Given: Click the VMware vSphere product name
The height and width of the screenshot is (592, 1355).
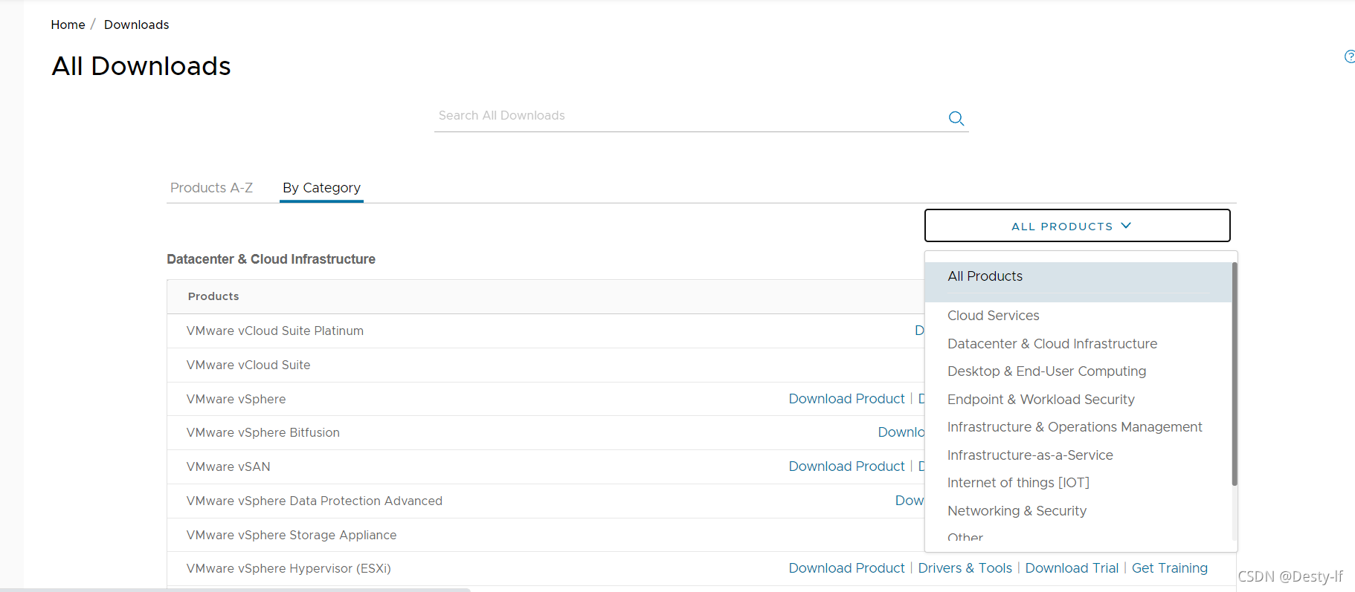Looking at the screenshot, I should pos(236,400).
